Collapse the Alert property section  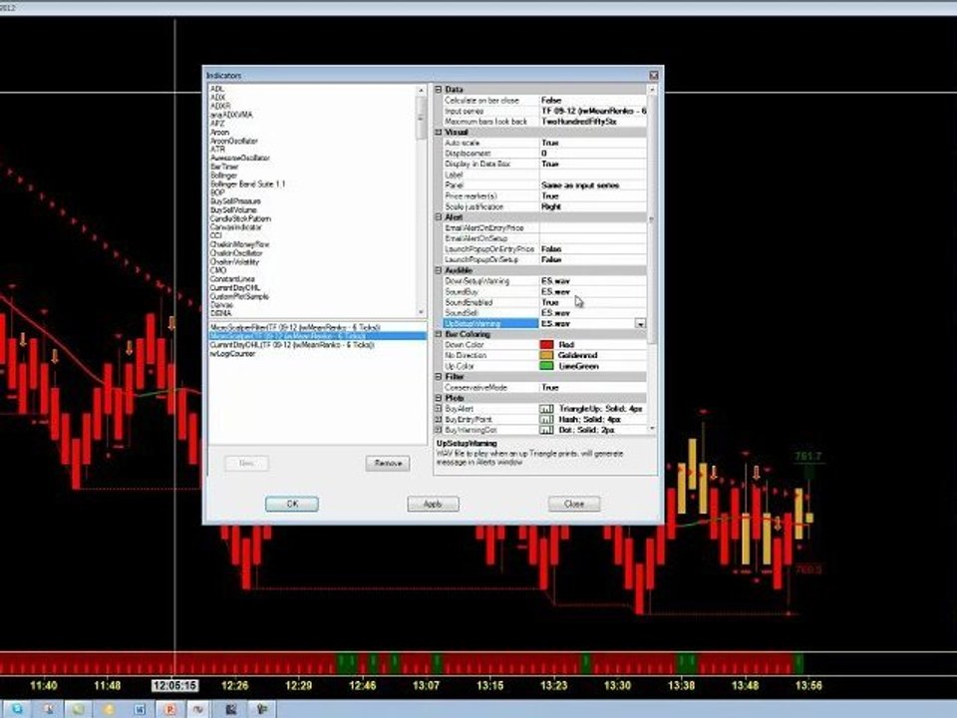(438, 216)
